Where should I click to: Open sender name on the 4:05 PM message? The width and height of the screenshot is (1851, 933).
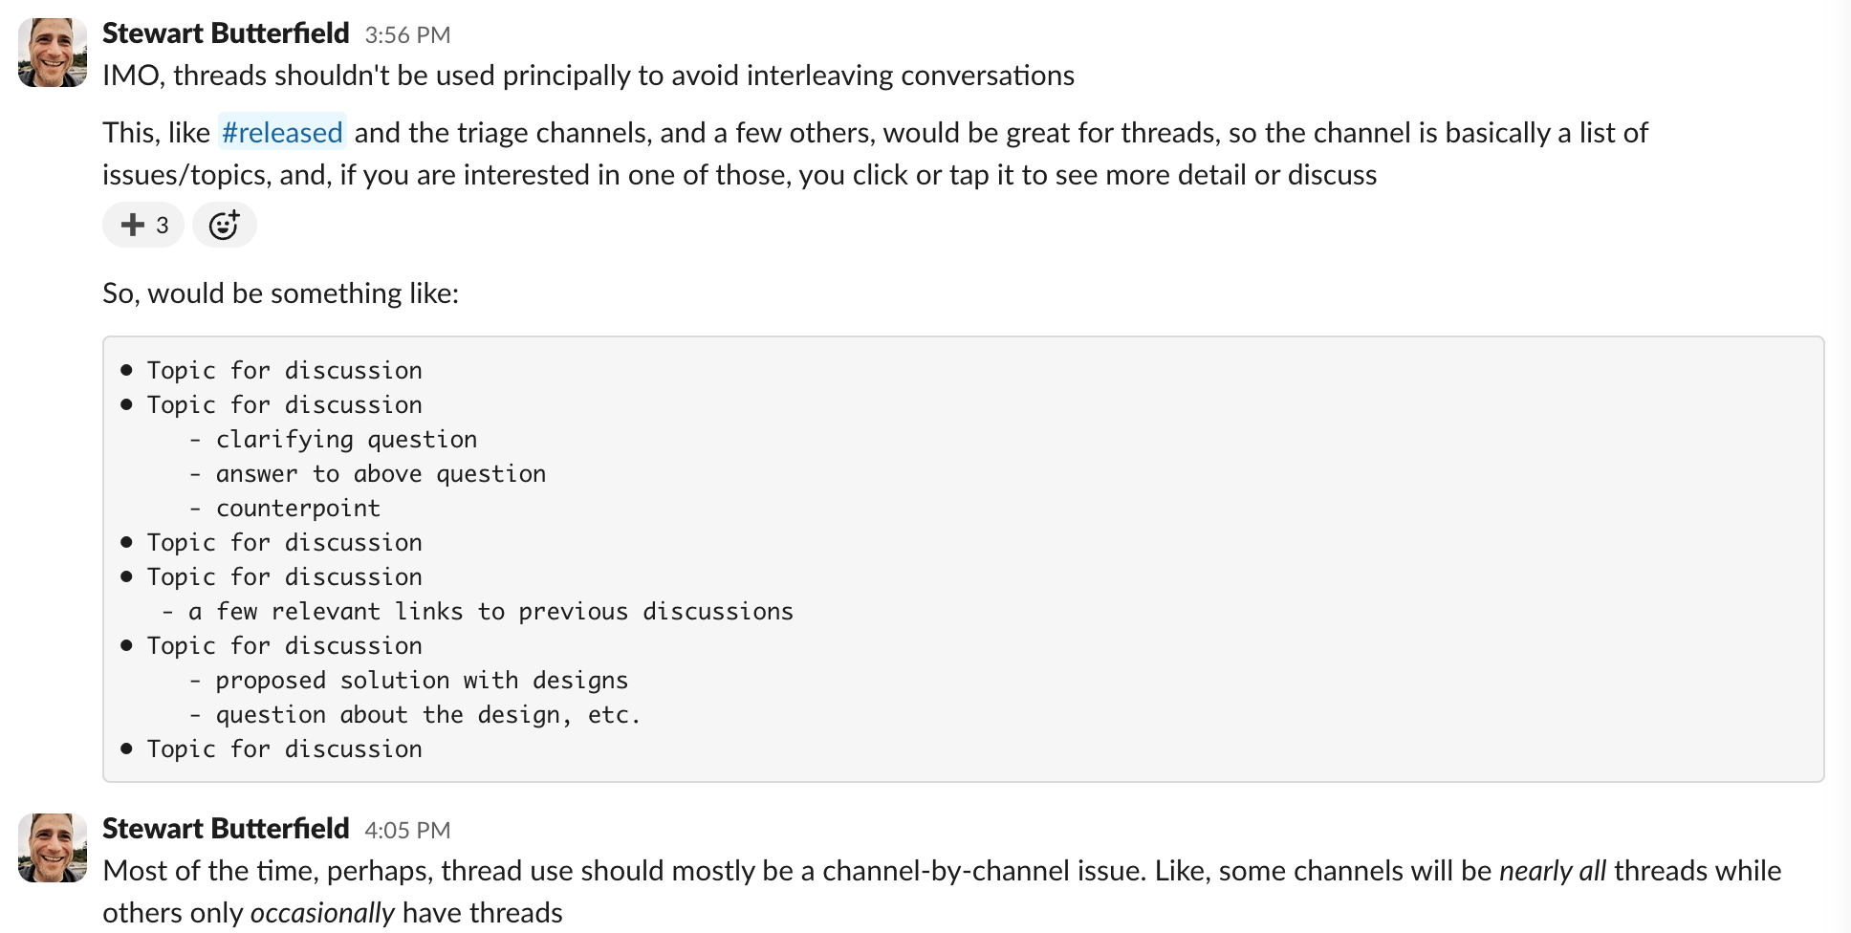(x=226, y=829)
